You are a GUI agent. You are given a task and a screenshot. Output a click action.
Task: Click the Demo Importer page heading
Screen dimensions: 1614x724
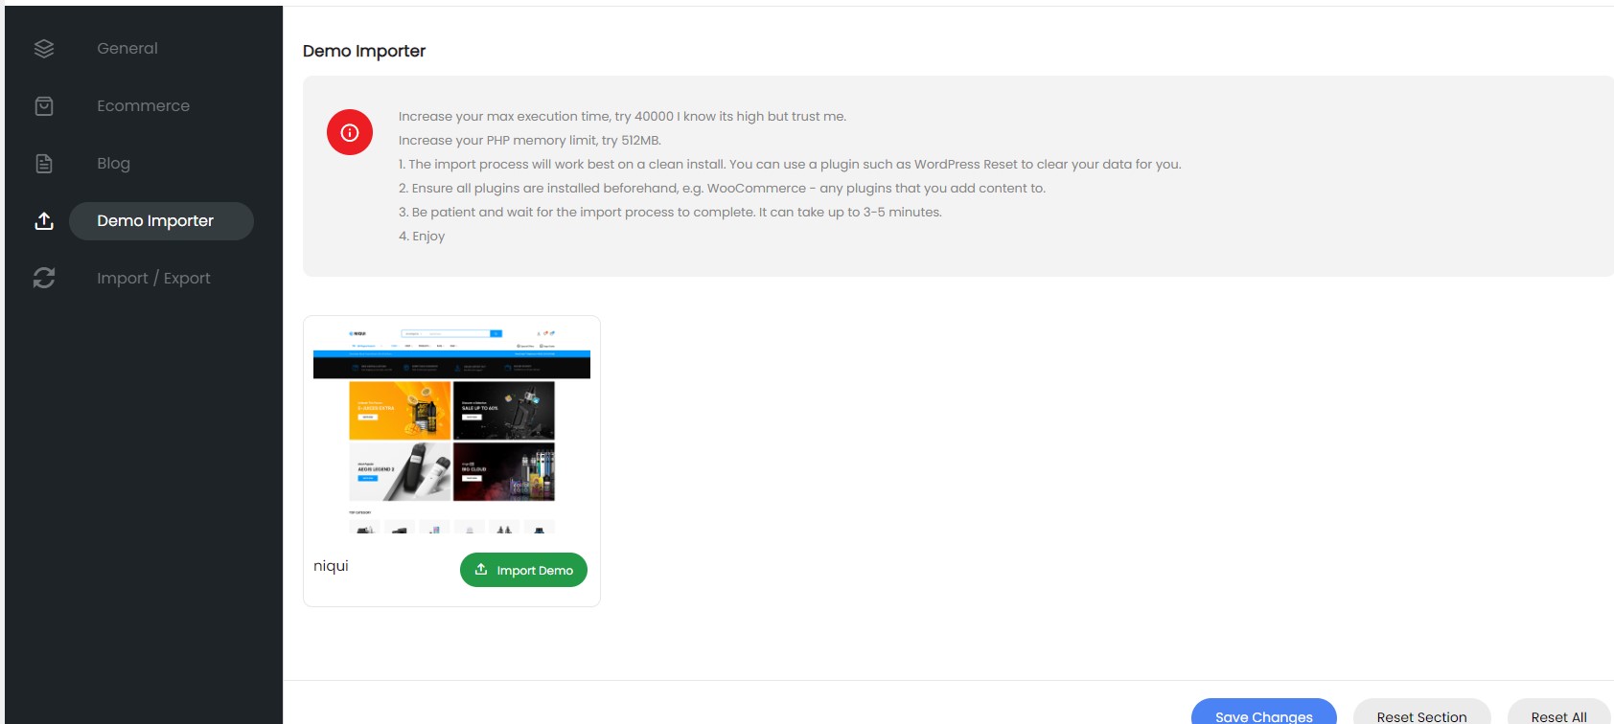(x=364, y=52)
